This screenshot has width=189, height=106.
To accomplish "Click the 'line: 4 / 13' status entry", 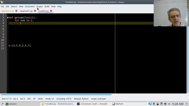I will coord(6,99).
